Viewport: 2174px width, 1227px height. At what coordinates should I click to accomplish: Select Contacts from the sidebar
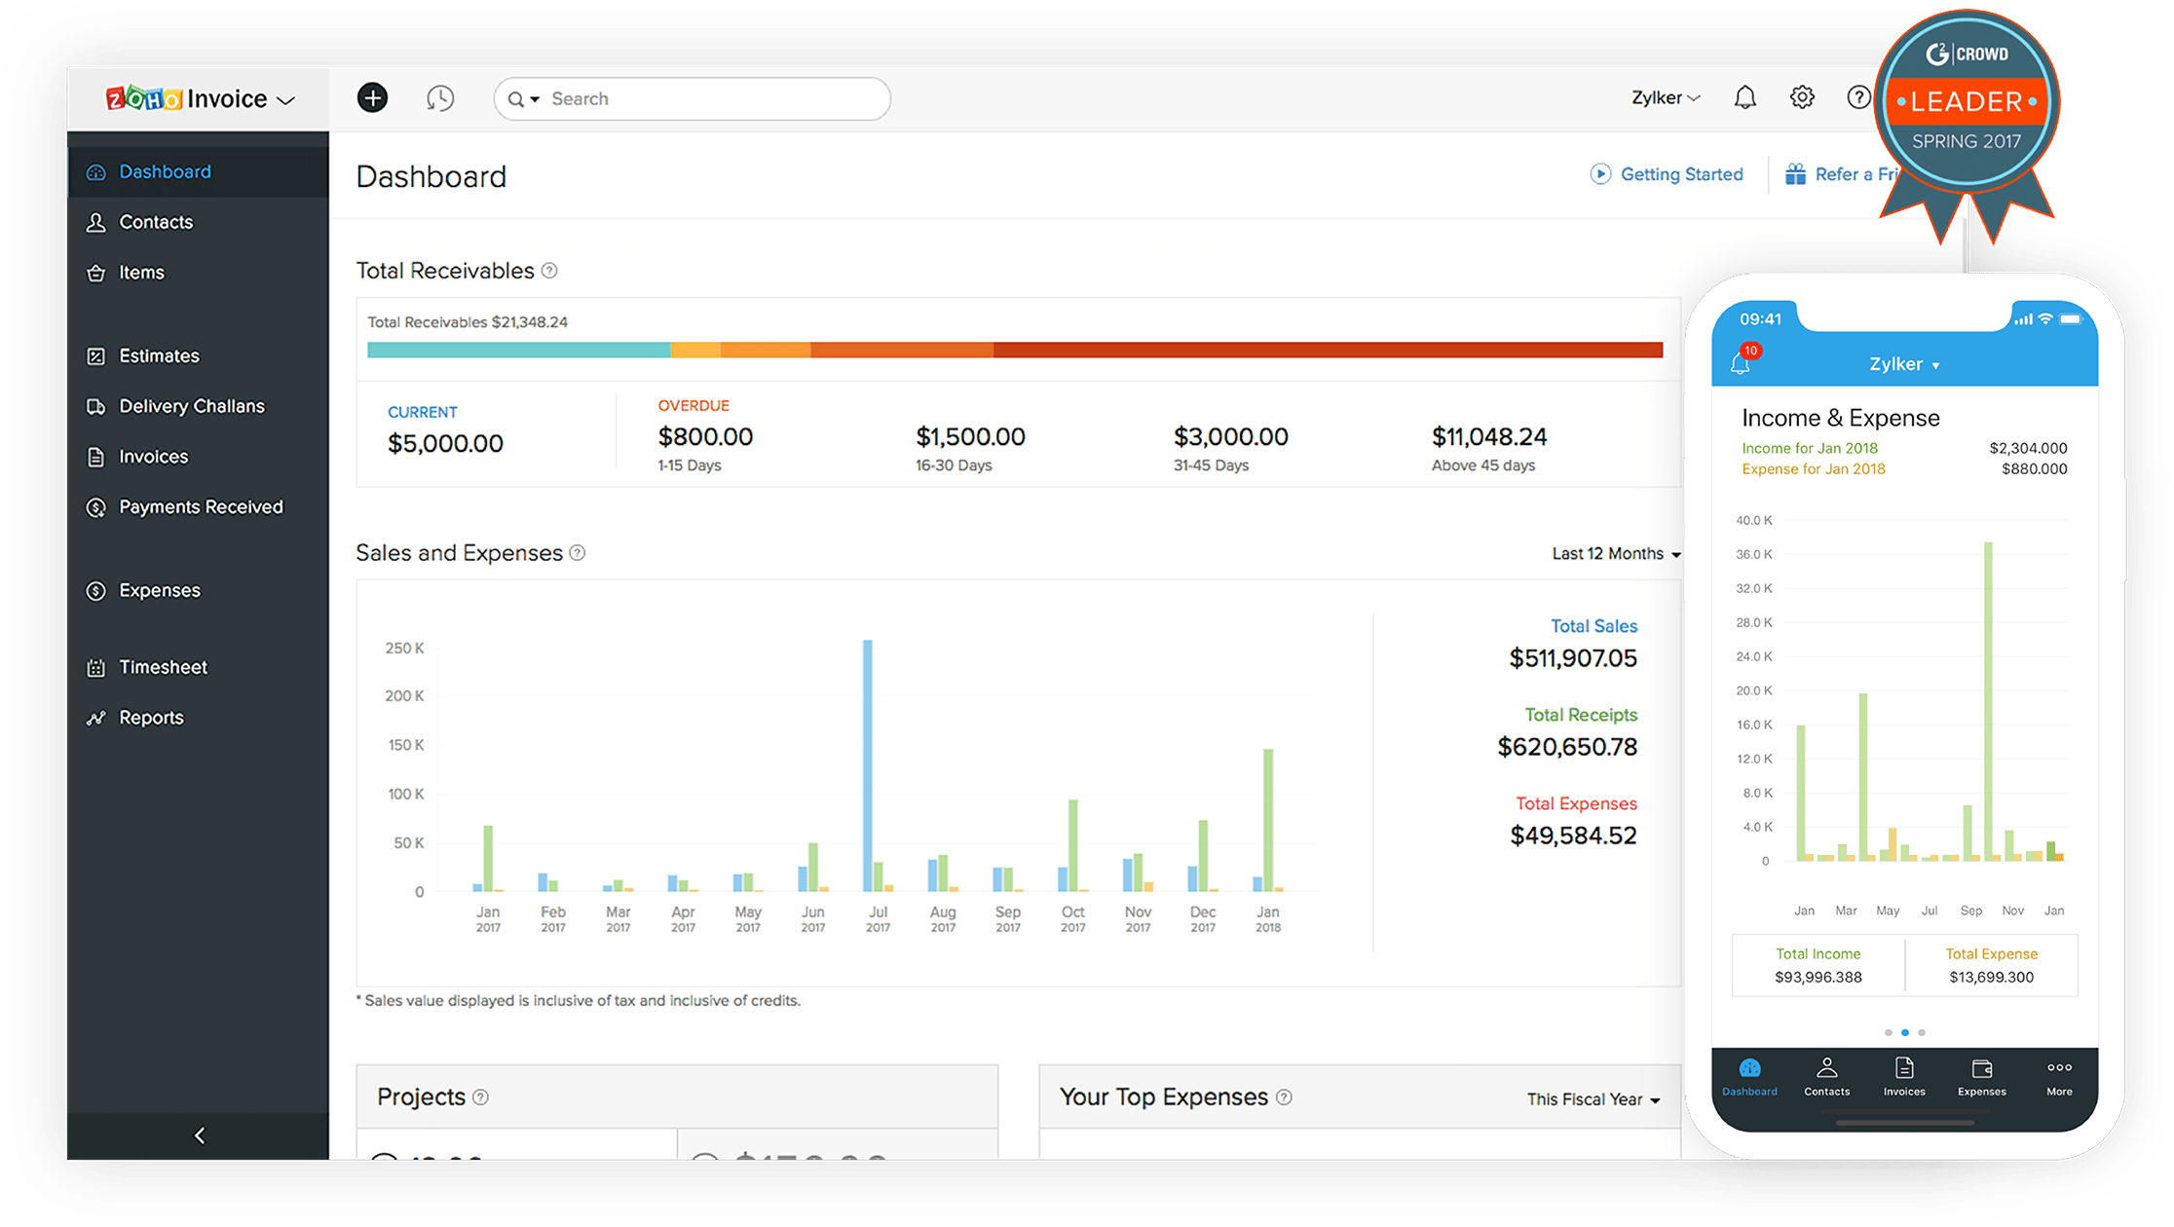point(155,221)
